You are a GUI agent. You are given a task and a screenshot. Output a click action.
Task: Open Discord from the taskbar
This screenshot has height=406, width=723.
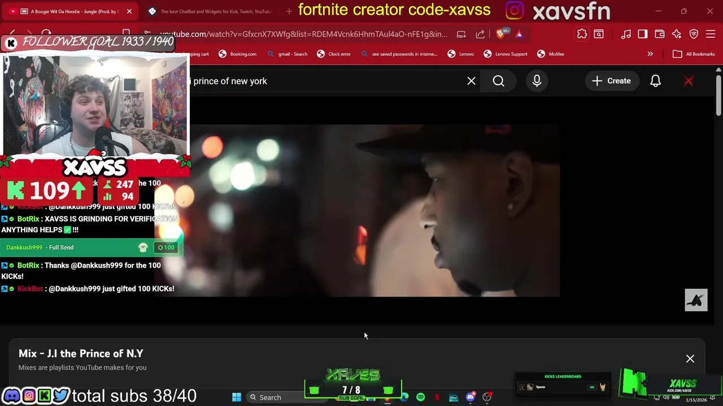click(x=470, y=398)
